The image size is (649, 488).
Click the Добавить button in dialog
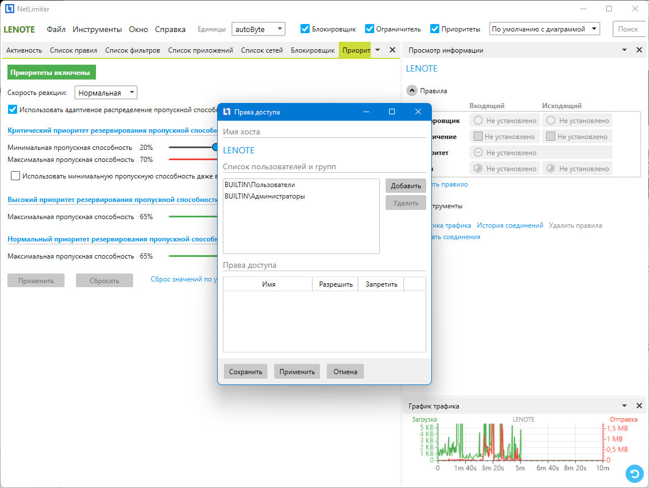406,186
